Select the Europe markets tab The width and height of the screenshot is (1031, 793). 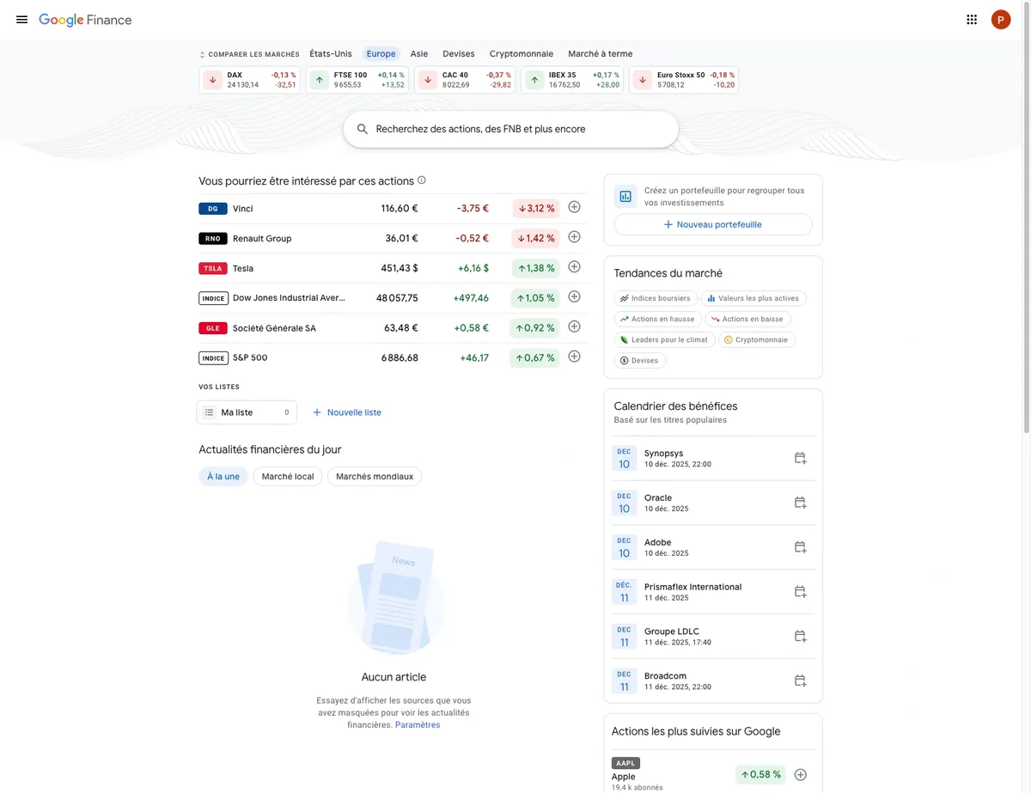point(381,54)
